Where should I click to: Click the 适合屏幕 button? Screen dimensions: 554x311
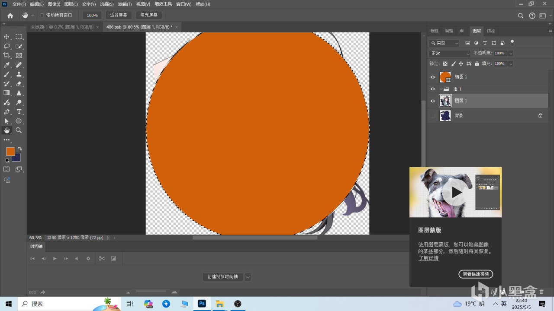coord(119,15)
